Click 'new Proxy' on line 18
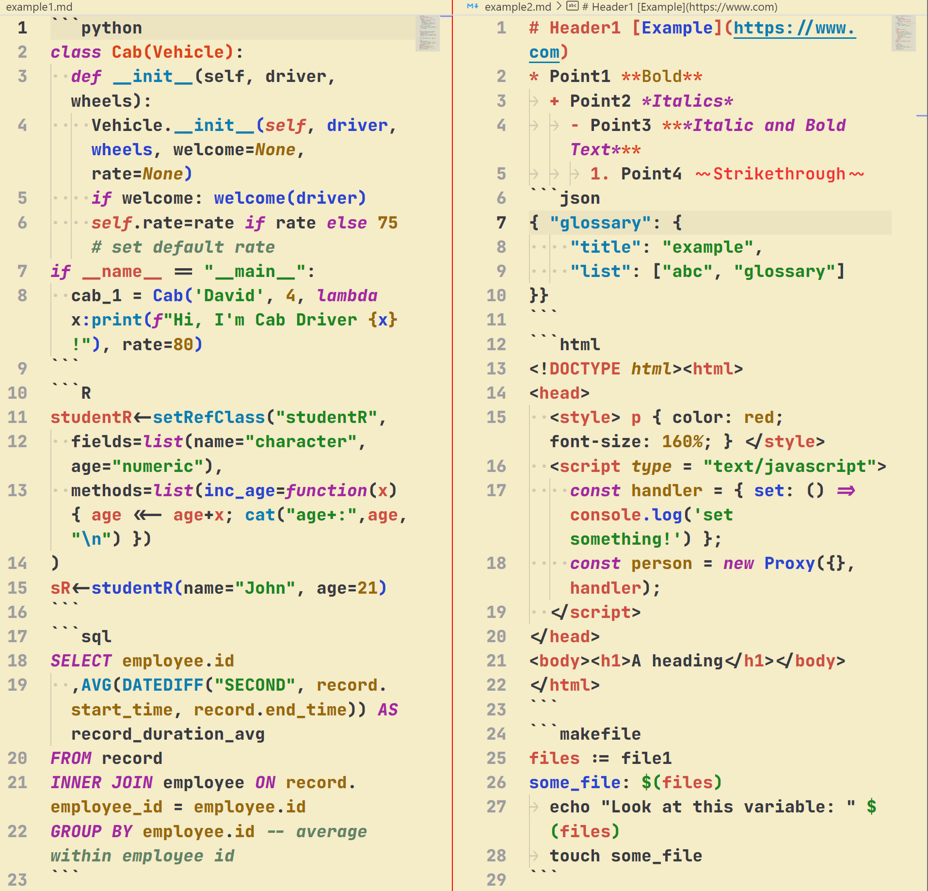Screen dimensions: 928x891 click(768, 563)
